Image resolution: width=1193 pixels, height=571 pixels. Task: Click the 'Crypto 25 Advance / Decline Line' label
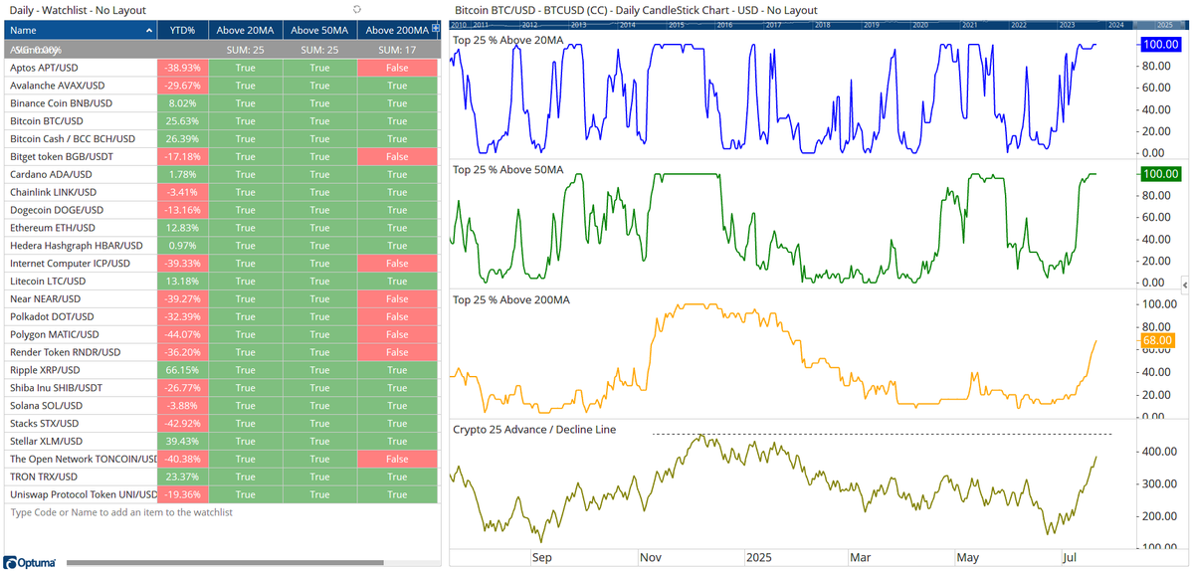[534, 429]
